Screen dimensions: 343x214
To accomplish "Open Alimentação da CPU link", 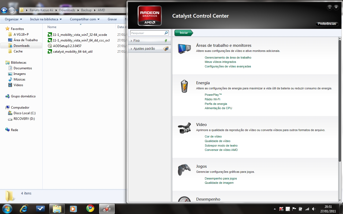I will pyautogui.click(x=218, y=108).
